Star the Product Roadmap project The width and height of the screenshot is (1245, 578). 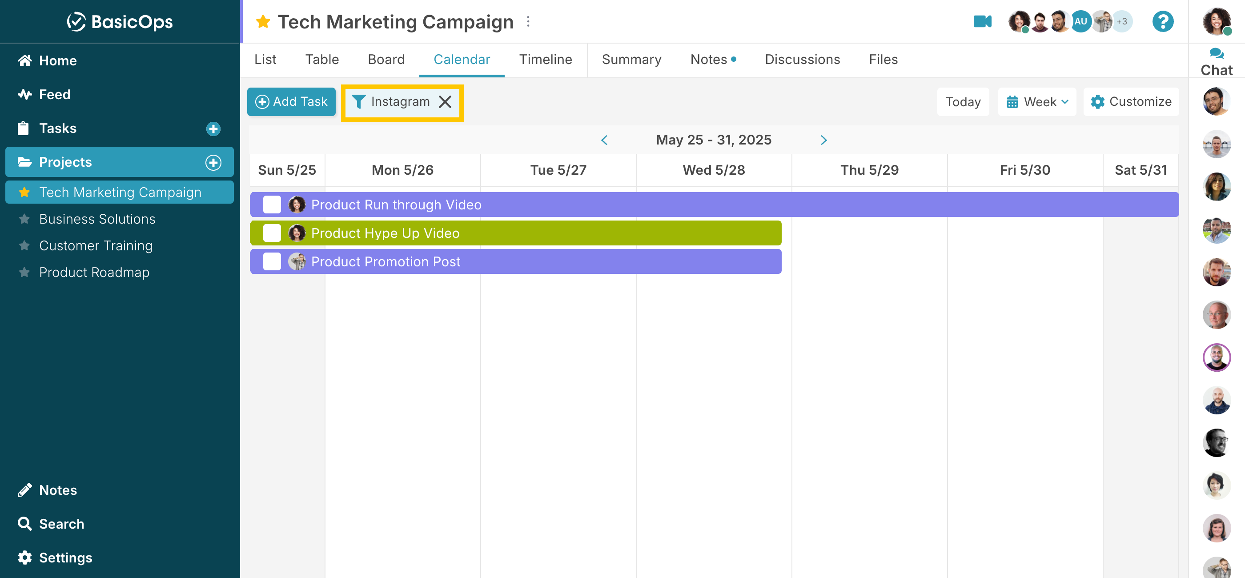(x=24, y=272)
